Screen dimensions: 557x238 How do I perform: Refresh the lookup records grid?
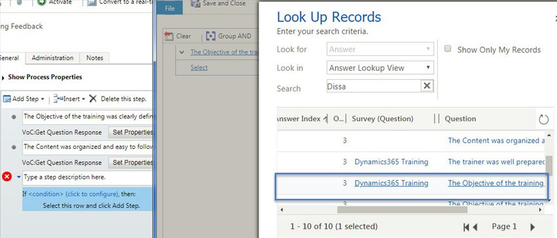543,119
